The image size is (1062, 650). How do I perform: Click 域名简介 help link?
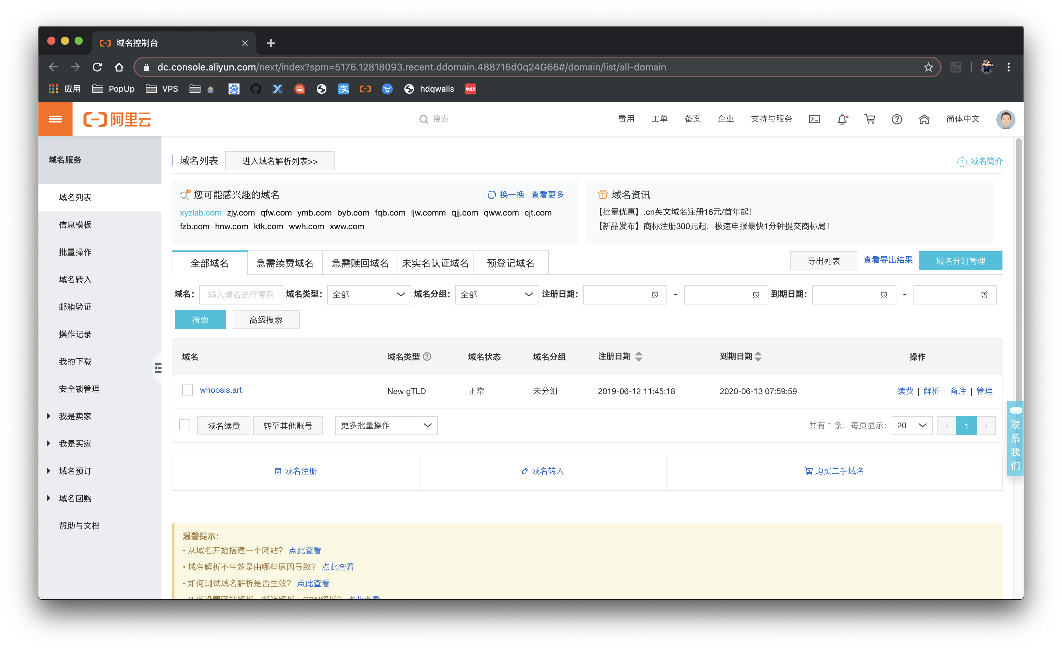point(980,161)
